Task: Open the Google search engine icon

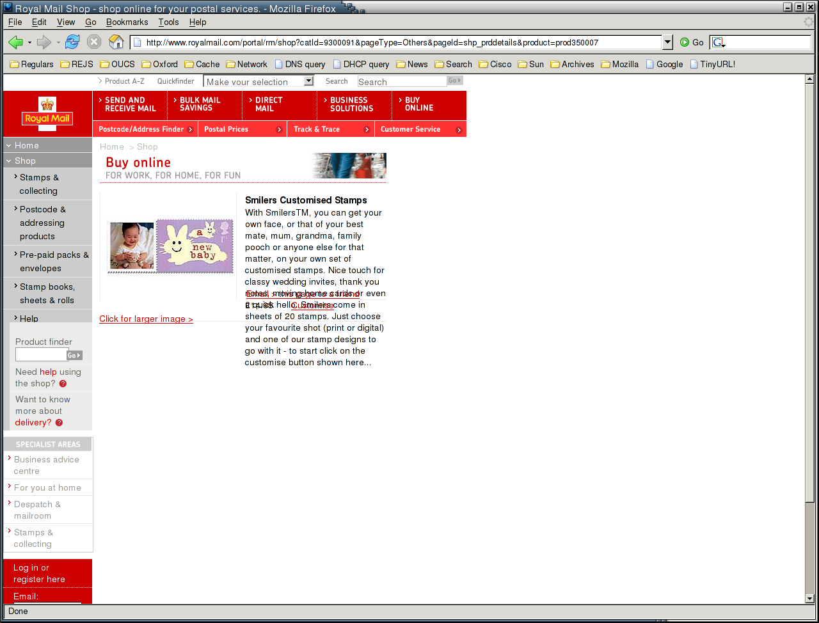Action: point(719,43)
